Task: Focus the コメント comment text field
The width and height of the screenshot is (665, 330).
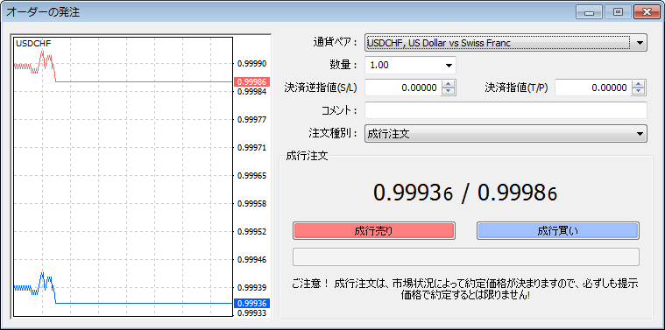Action: pyautogui.click(x=506, y=110)
